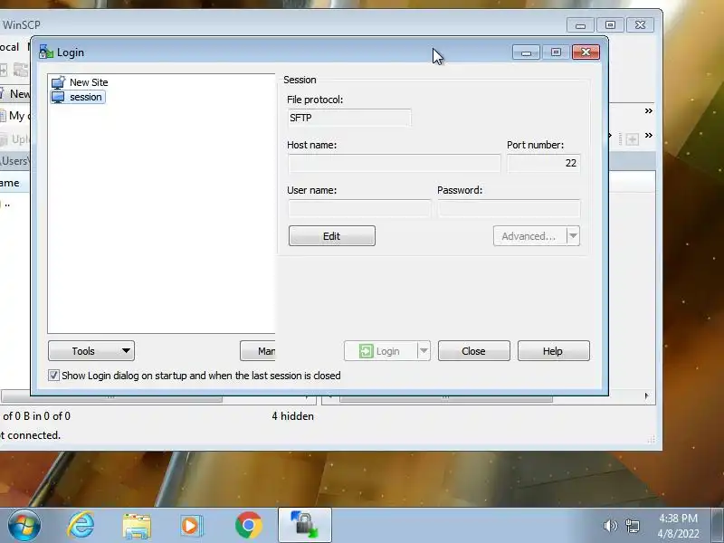Click the taskbar clock 4:38 PM
Screen dimensions: 724x543
click(678, 518)
